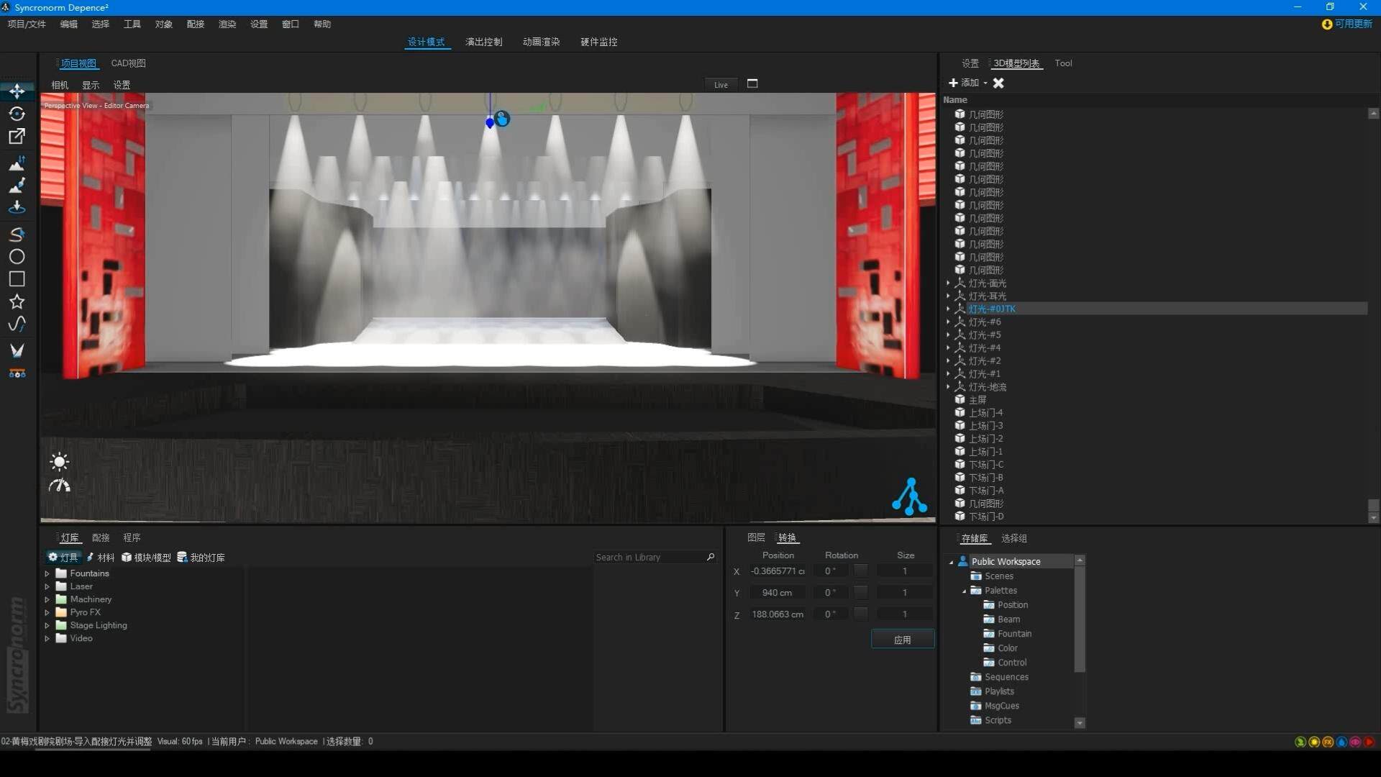
Task: Expand the 灯光-#6 tree node
Action: (x=948, y=322)
